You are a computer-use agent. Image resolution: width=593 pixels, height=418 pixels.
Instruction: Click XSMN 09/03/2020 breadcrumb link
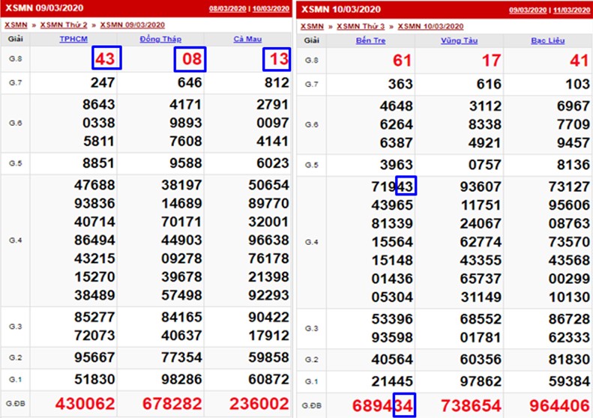click(x=132, y=25)
